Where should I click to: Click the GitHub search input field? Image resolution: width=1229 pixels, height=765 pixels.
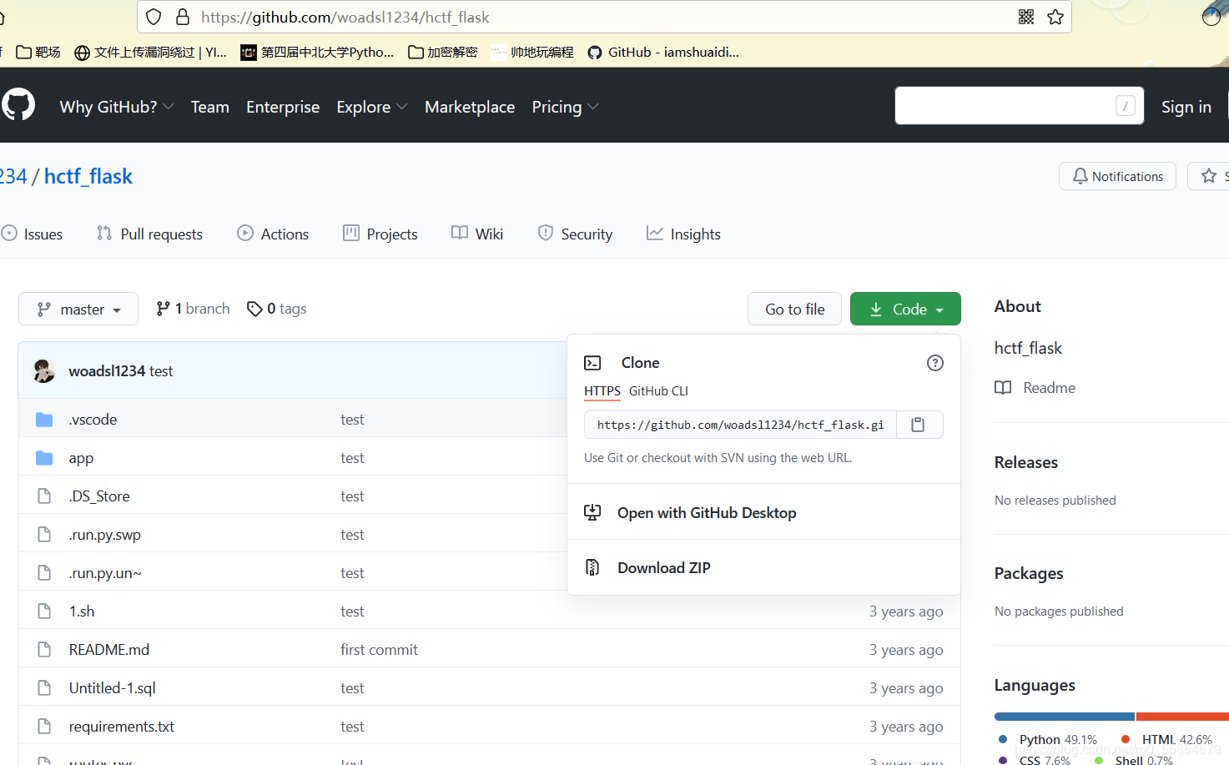click(x=1019, y=106)
